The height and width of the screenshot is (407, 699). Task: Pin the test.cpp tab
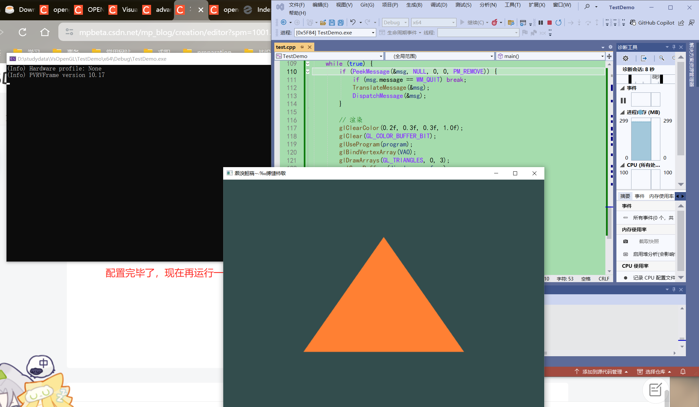click(302, 47)
